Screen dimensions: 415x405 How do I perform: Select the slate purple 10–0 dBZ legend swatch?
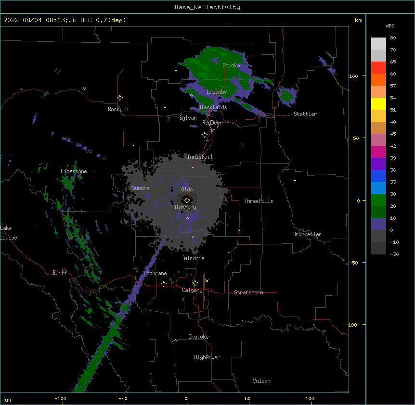coord(378,224)
